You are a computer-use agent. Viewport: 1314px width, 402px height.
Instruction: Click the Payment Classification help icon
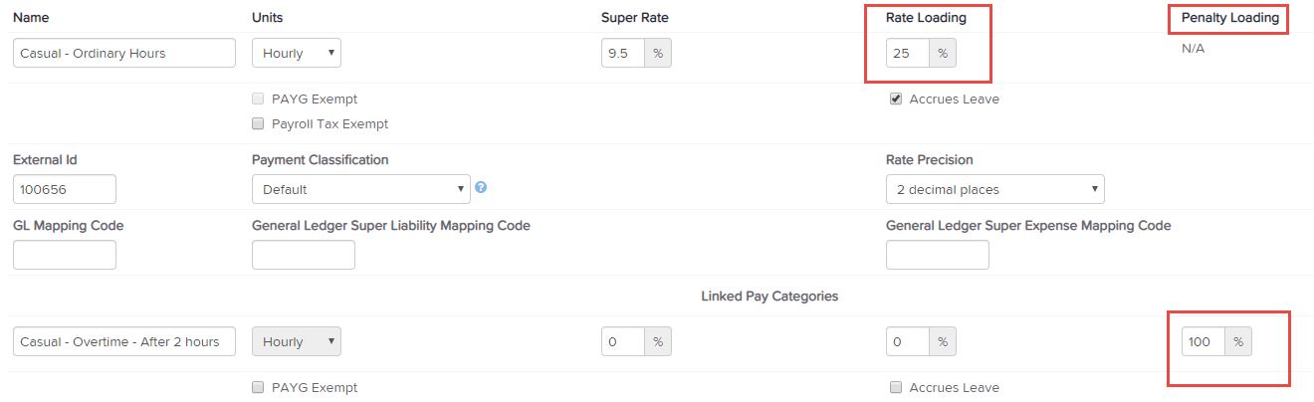(x=481, y=187)
